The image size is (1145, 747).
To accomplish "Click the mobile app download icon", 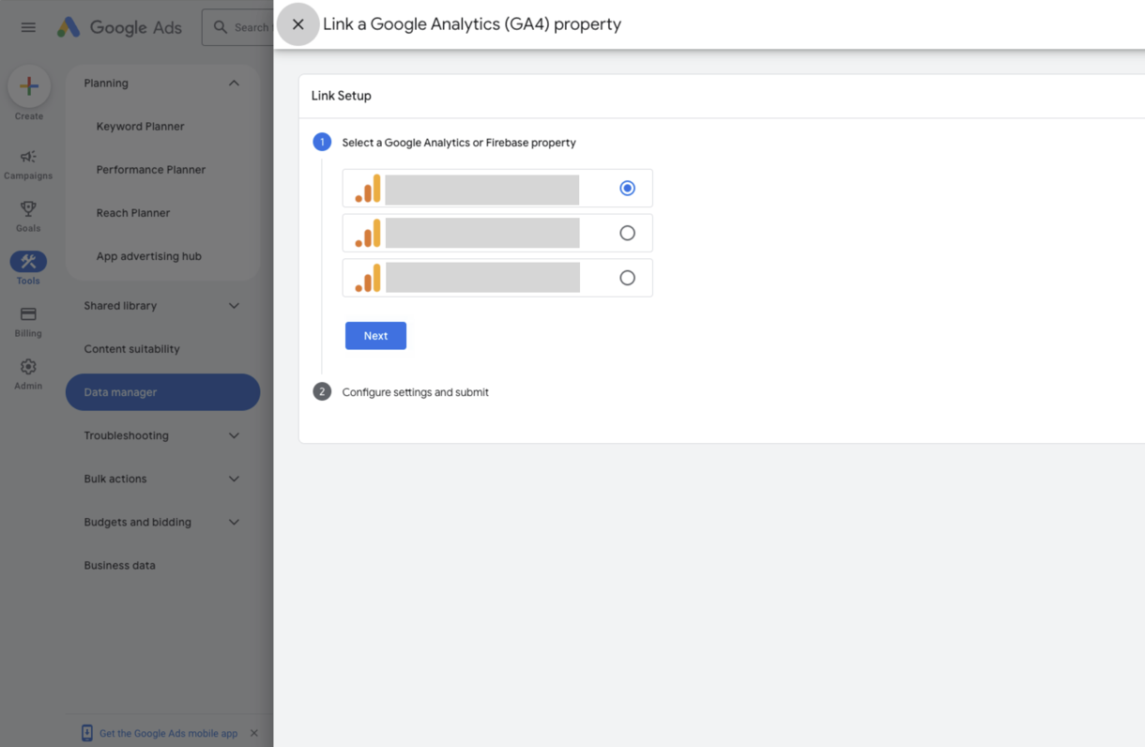I will click(x=86, y=733).
